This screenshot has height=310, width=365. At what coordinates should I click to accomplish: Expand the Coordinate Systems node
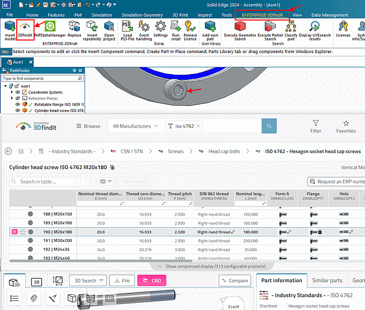(12, 92)
